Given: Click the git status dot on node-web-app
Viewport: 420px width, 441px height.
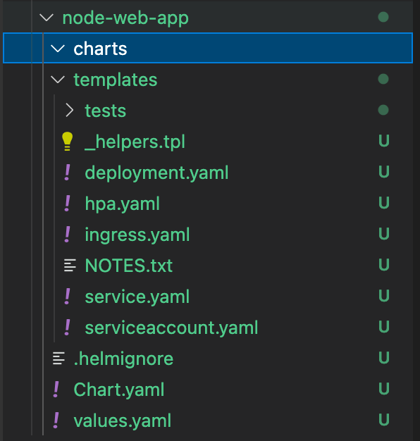Looking at the screenshot, I should [383, 17].
